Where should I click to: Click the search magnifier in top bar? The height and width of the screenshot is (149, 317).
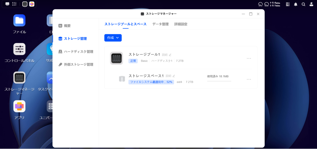pyautogui.click(x=304, y=4)
